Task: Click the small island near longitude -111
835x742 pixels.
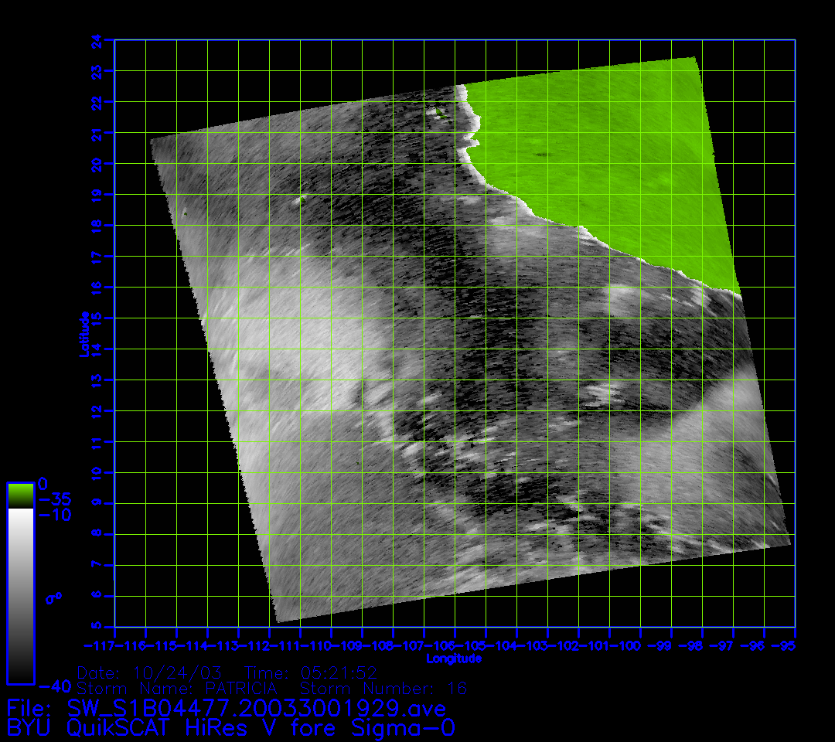Action: click(301, 199)
